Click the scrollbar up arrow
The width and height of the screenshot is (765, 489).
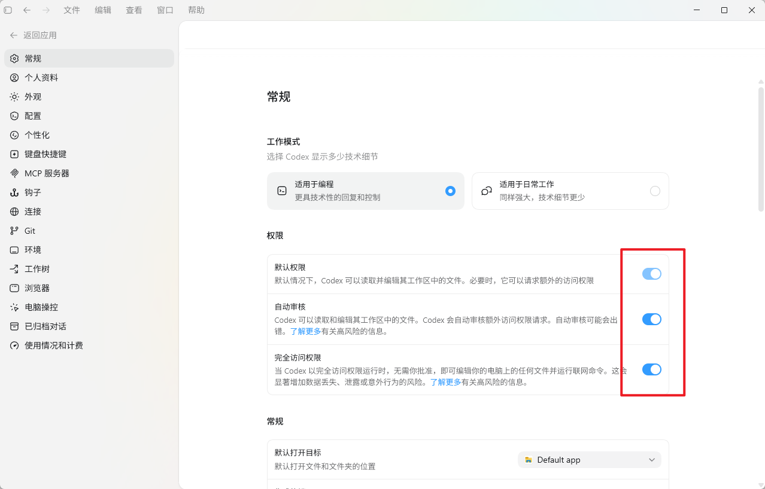coord(761,82)
